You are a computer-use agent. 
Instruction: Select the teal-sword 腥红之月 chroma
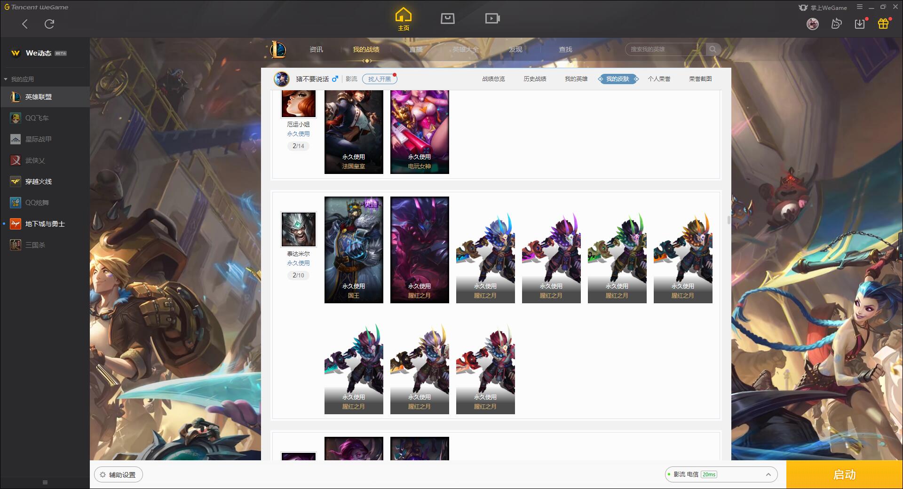click(x=354, y=368)
